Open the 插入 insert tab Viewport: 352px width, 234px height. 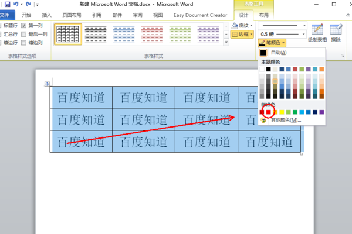click(x=47, y=15)
